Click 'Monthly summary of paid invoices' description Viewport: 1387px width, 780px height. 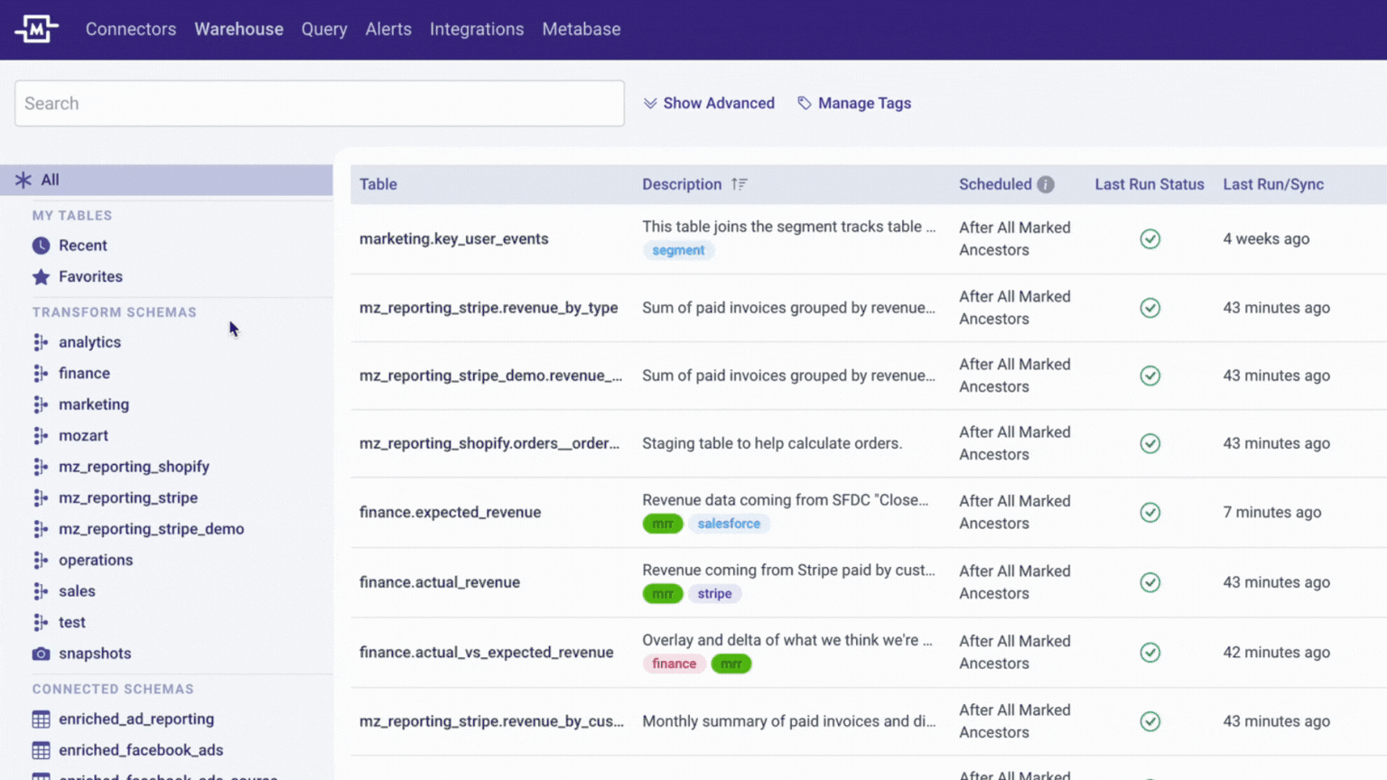tap(789, 721)
